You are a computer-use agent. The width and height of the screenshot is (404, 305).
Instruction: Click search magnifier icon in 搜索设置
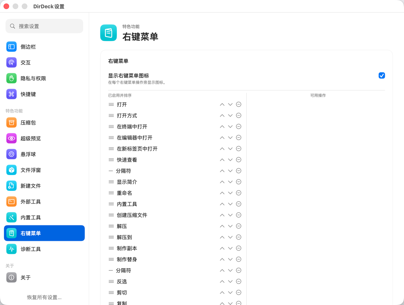pos(12,26)
